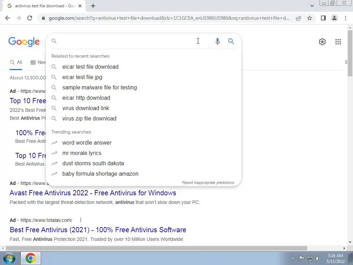Close the antivirus test file download tab
The width and height of the screenshot is (353, 265).
pyautogui.click(x=80, y=6)
